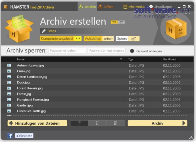Sort by the Typ column header
The width and height of the screenshot is (196, 142).
point(130,59)
